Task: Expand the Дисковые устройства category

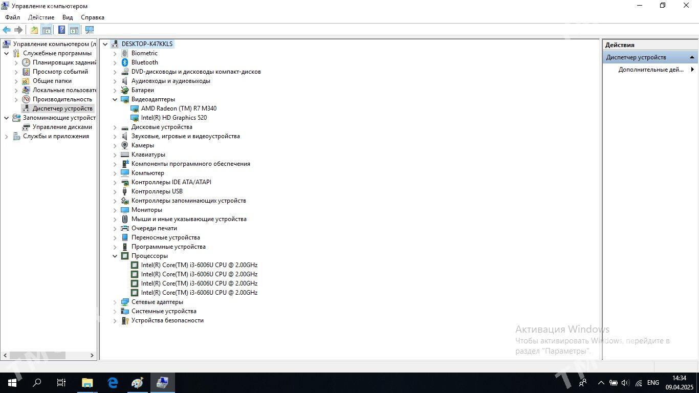Action: (x=115, y=127)
